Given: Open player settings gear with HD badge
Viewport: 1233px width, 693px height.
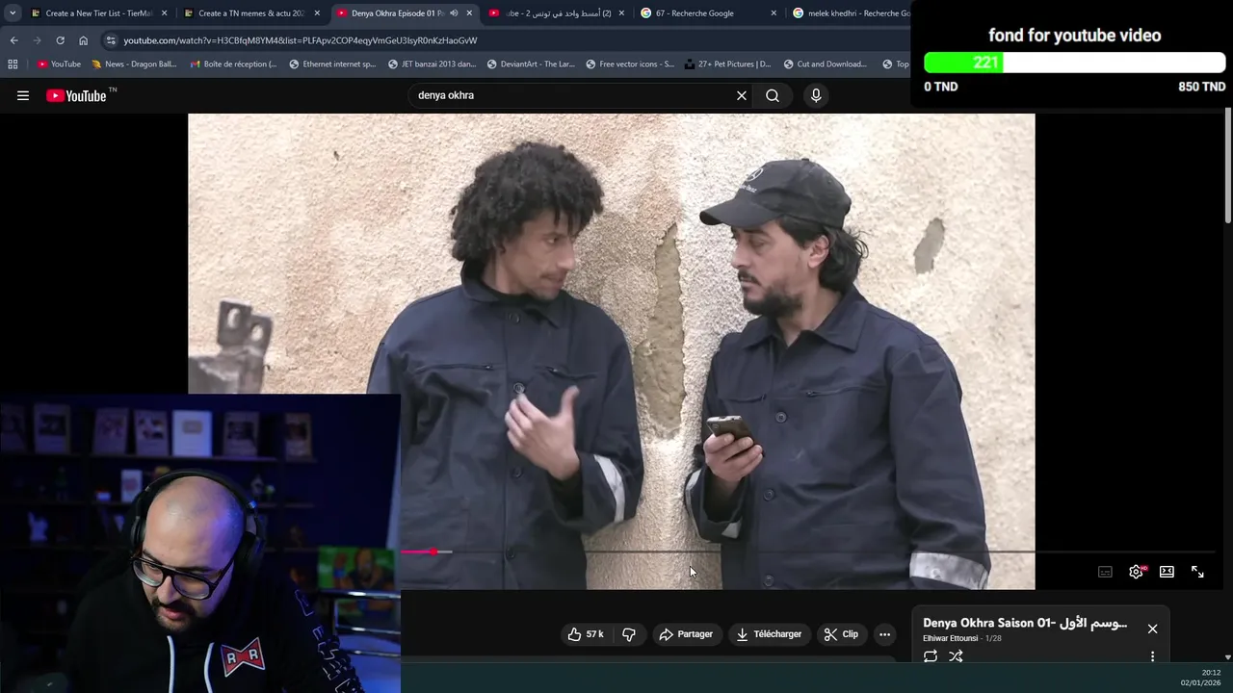Looking at the screenshot, I should coord(1137,572).
